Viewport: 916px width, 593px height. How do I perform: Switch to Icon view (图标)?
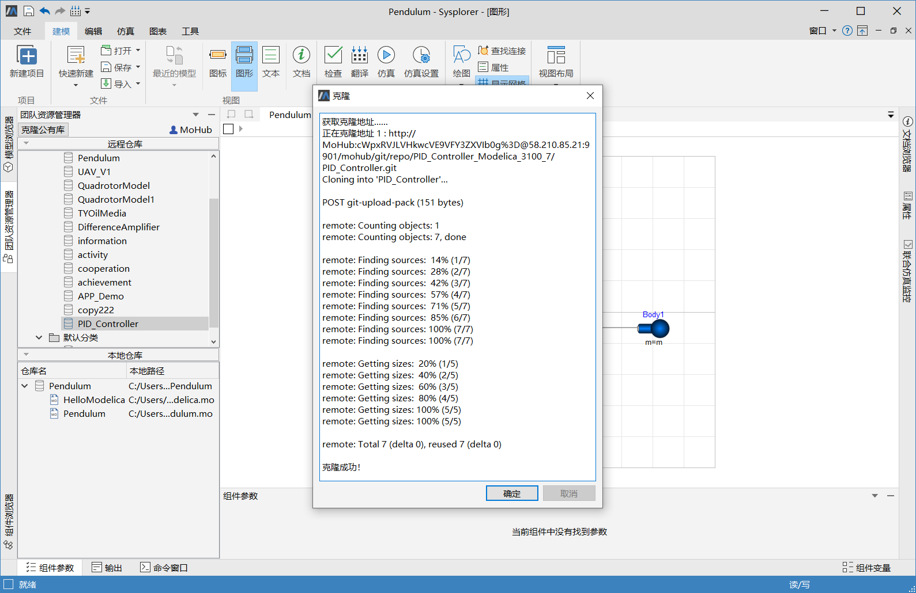(x=218, y=55)
